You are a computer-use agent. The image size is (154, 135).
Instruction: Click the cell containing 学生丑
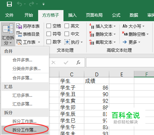pos(71,94)
